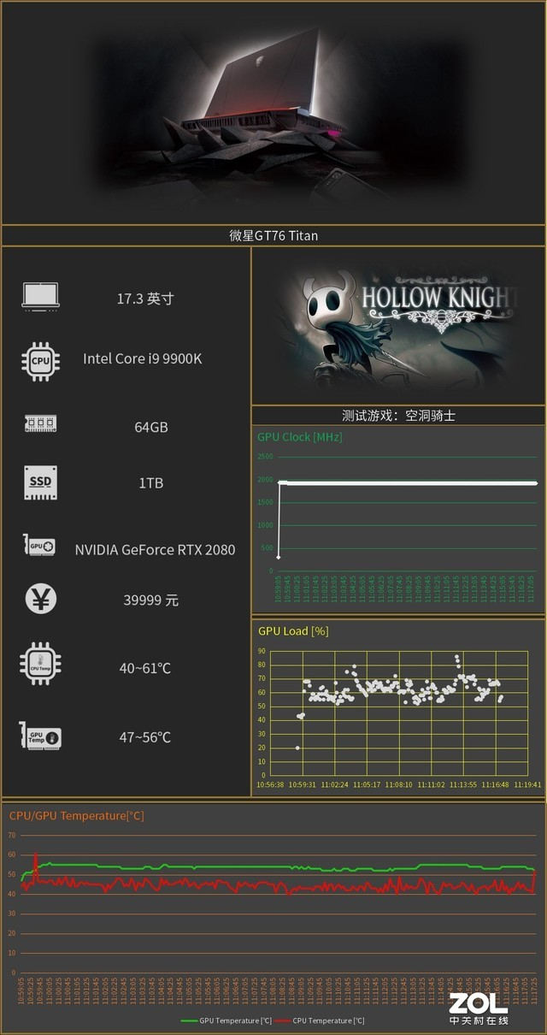Click the 70 axis label in temperature chart
Screen dimensions: 547x1035
tap(11, 835)
